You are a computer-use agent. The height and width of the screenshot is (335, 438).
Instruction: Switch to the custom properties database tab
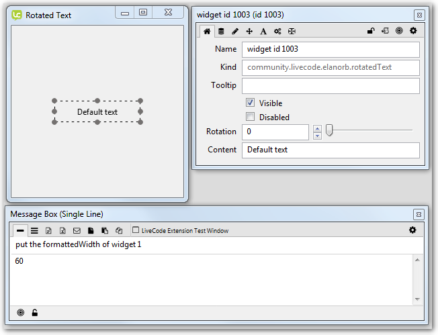(221, 31)
